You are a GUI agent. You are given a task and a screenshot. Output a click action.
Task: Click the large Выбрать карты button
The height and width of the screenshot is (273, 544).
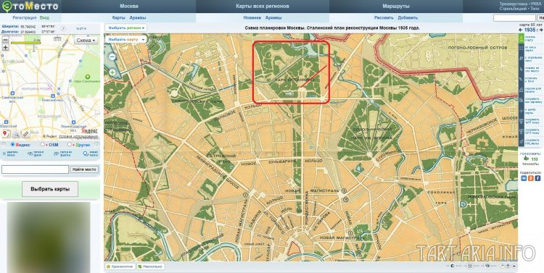pyautogui.click(x=50, y=189)
